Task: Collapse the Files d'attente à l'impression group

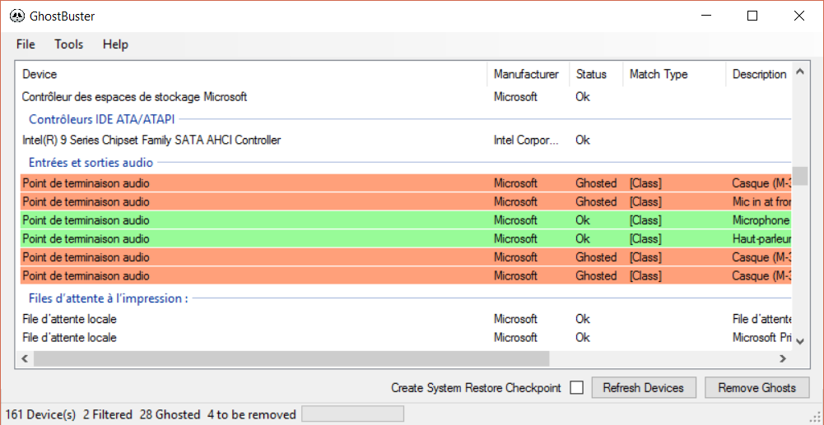Action: tap(108, 298)
